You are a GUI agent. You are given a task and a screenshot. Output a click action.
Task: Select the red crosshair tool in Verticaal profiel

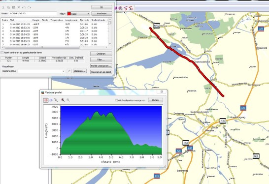[x=46, y=100]
